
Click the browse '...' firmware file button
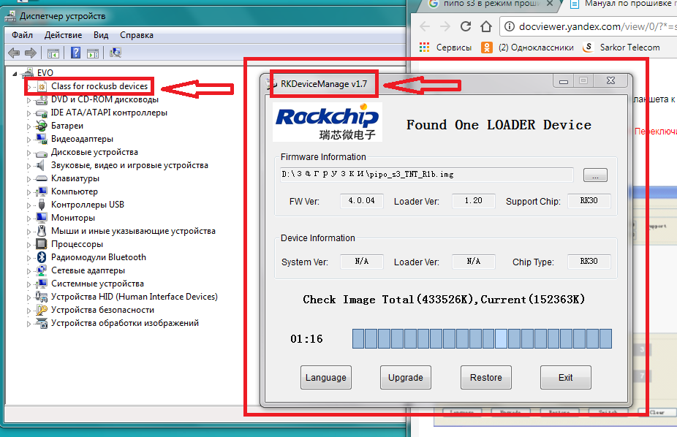click(x=595, y=175)
